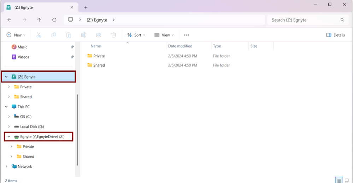Go back with the Back arrow
353x183 pixels.
10,20
